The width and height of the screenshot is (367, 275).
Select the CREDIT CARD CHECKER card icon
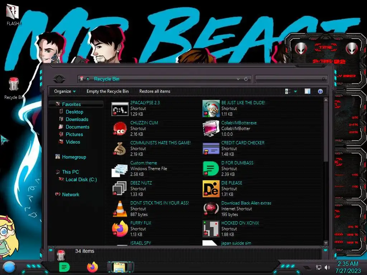[x=211, y=149]
